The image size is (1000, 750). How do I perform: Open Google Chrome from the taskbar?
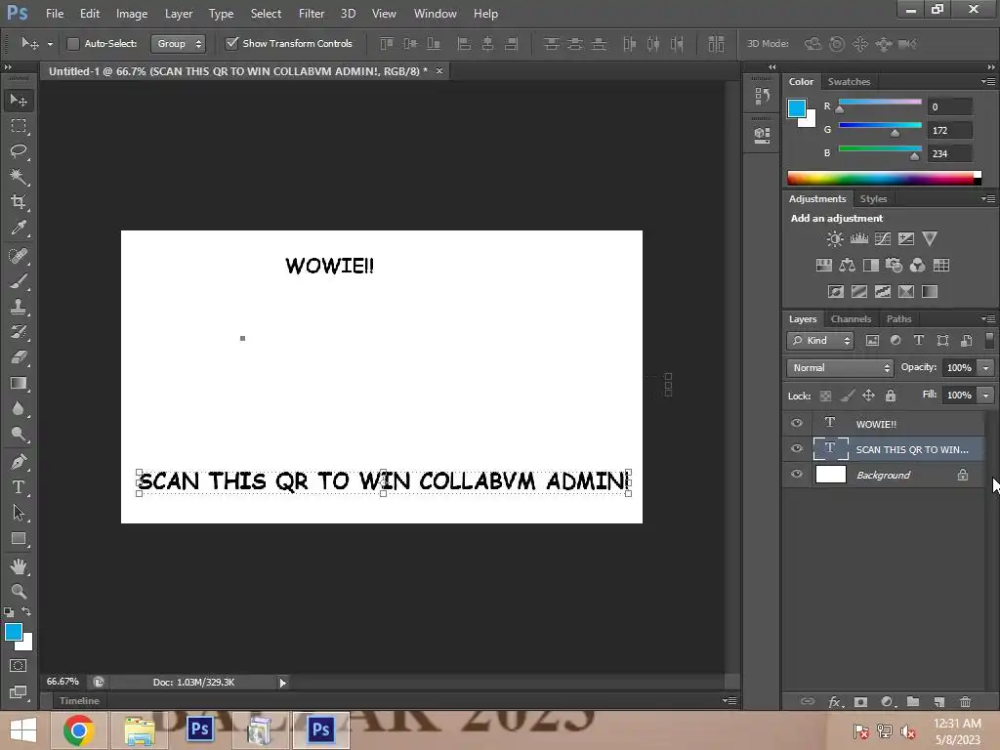click(79, 730)
